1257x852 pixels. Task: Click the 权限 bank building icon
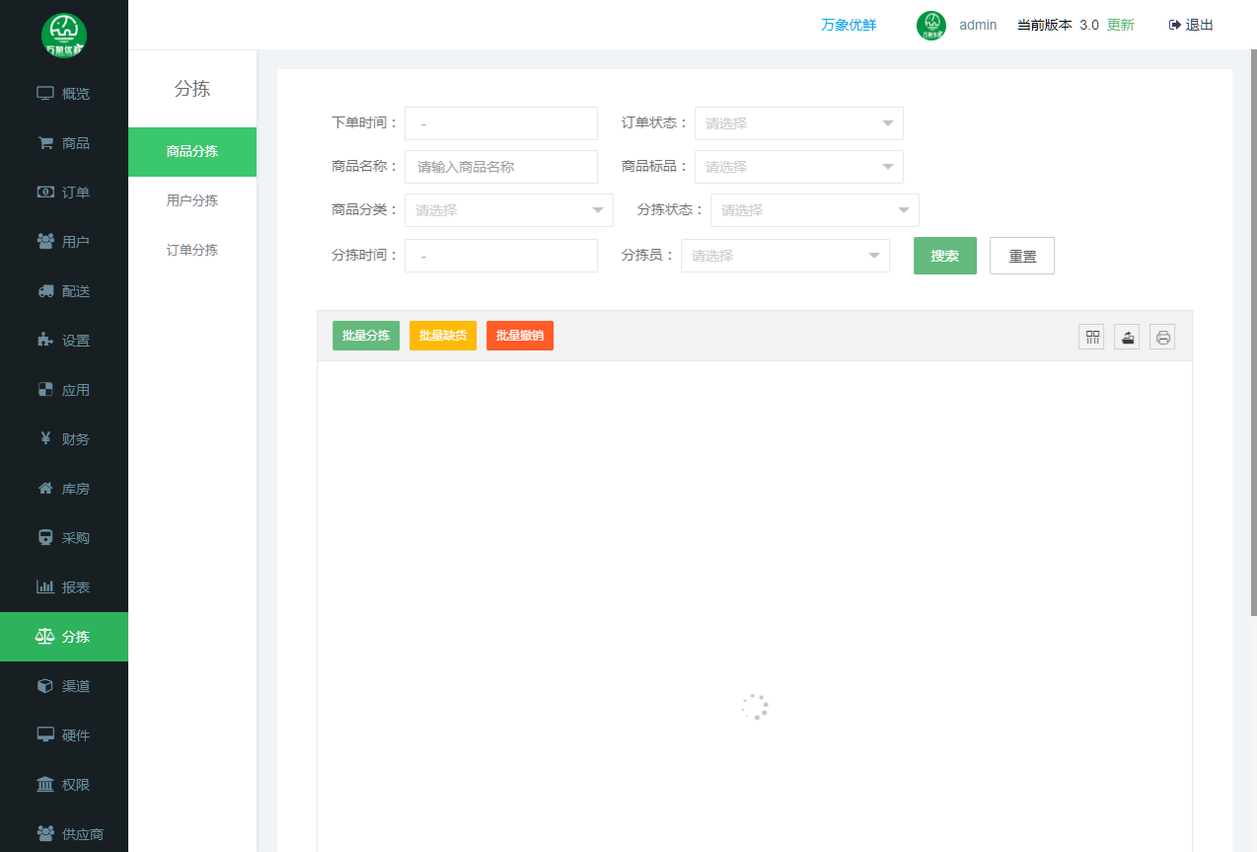pos(45,785)
